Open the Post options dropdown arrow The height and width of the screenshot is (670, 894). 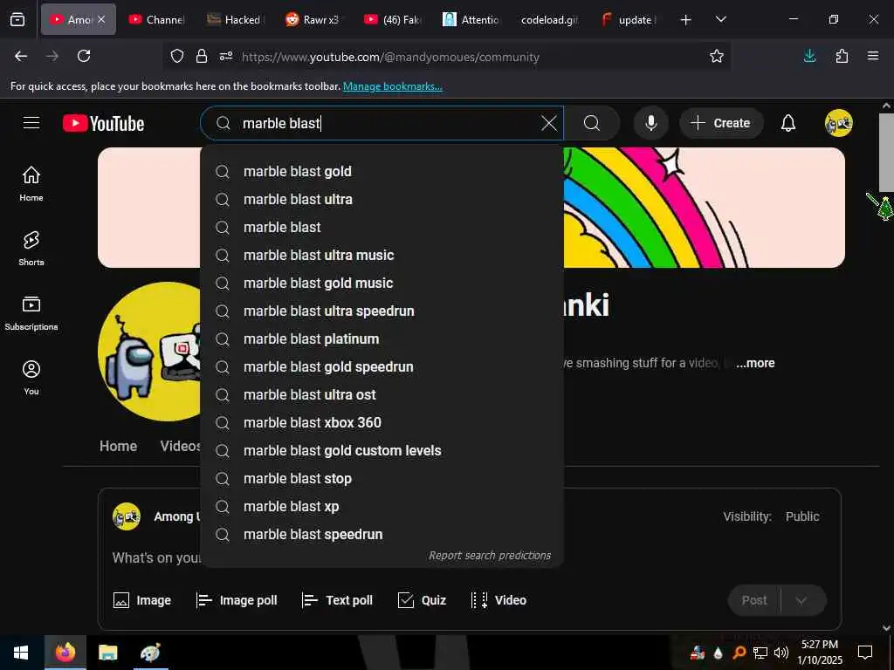point(801,600)
